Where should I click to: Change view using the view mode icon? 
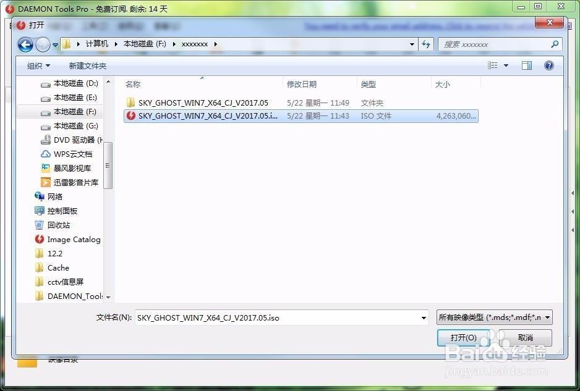493,65
